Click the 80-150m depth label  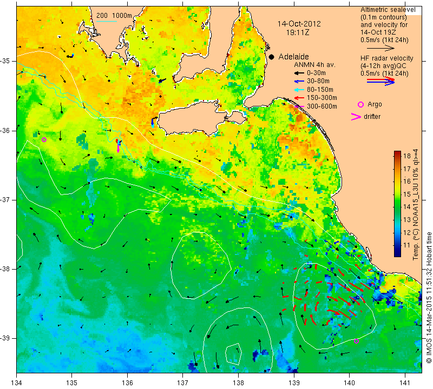click(x=320, y=90)
